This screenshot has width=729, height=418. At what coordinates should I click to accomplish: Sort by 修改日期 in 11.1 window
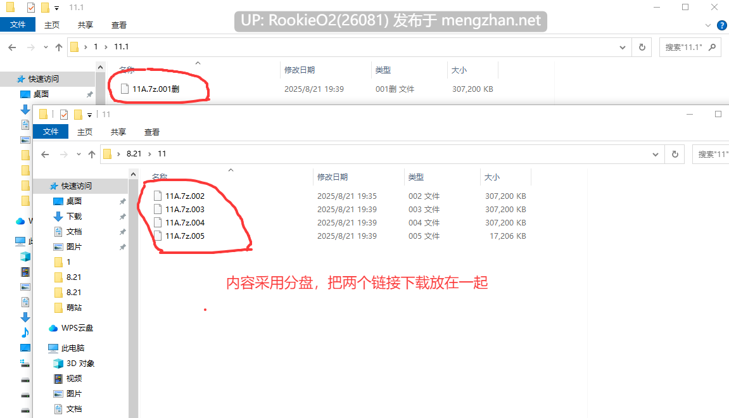[x=300, y=70]
